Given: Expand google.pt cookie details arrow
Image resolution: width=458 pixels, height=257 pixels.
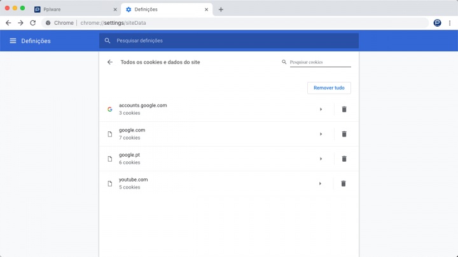Looking at the screenshot, I should [x=321, y=159].
